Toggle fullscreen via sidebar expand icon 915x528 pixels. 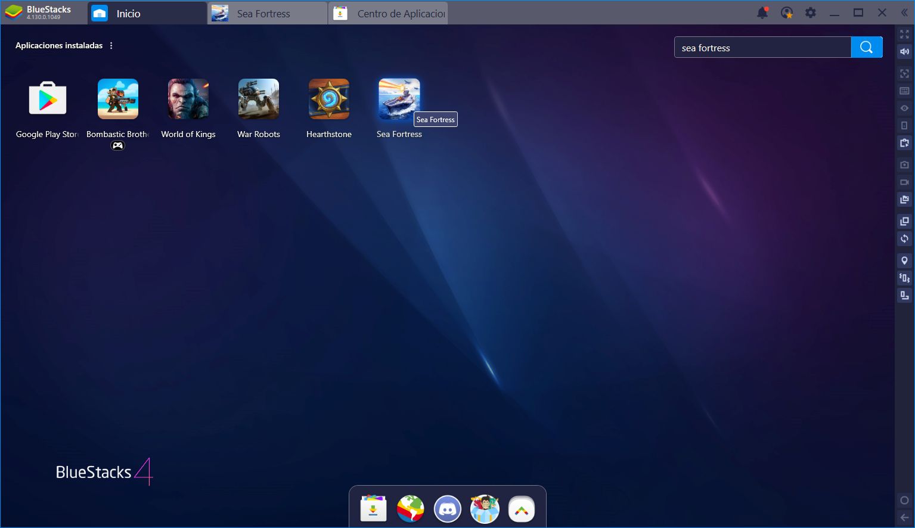tap(904, 35)
